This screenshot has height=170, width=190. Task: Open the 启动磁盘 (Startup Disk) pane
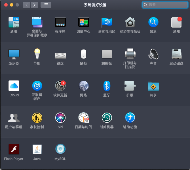(x=177, y=54)
